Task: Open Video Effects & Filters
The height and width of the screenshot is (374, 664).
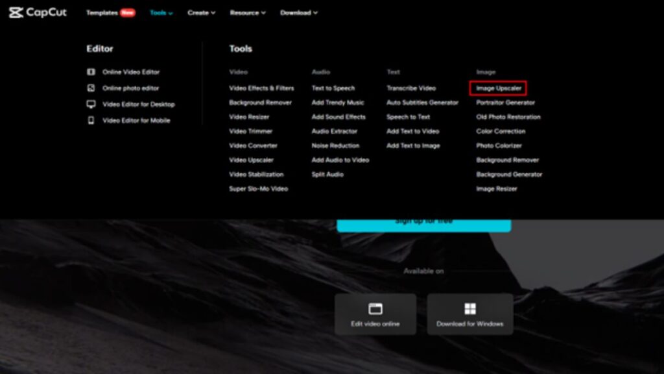Action: (x=261, y=88)
